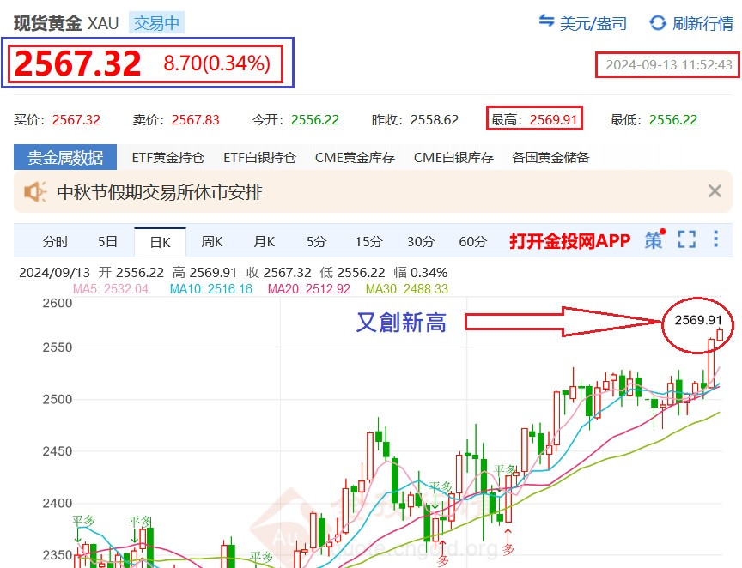Click the latest candlestick near 2569.91
Image resolution: width=742 pixels, height=568 pixels.
tap(720, 335)
